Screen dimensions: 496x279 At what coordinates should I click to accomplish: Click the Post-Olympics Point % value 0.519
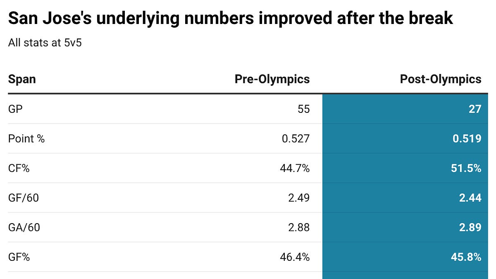click(467, 138)
